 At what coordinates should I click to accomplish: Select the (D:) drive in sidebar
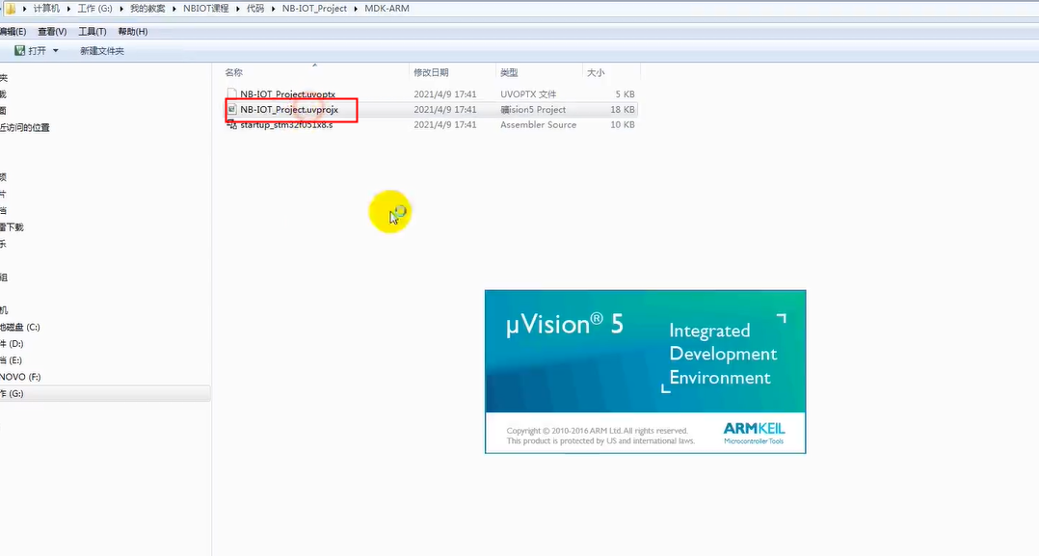12,344
